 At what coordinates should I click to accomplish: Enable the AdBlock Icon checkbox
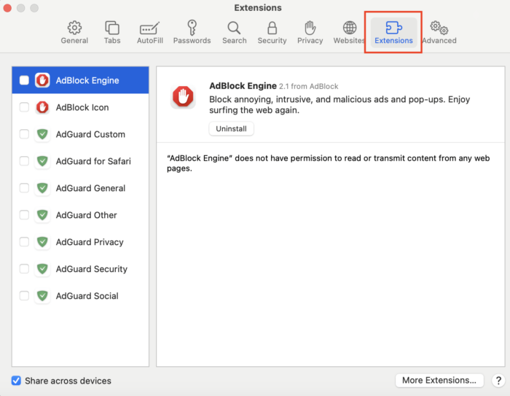24,107
